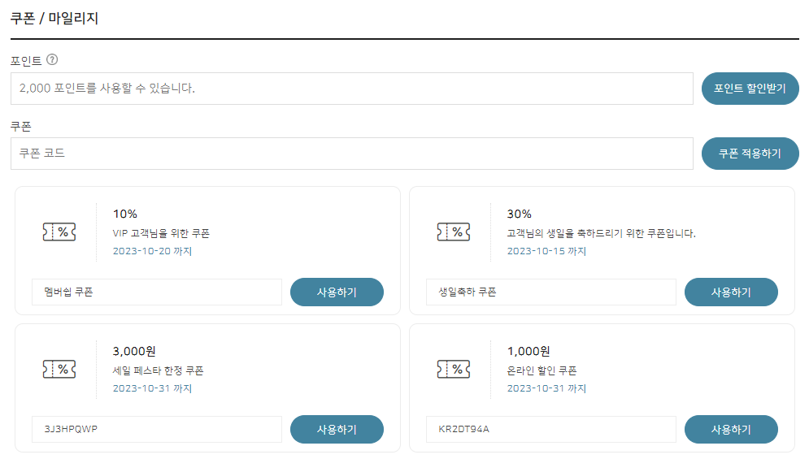Focus the points amount input field
The width and height of the screenshot is (809, 459).
coord(351,89)
